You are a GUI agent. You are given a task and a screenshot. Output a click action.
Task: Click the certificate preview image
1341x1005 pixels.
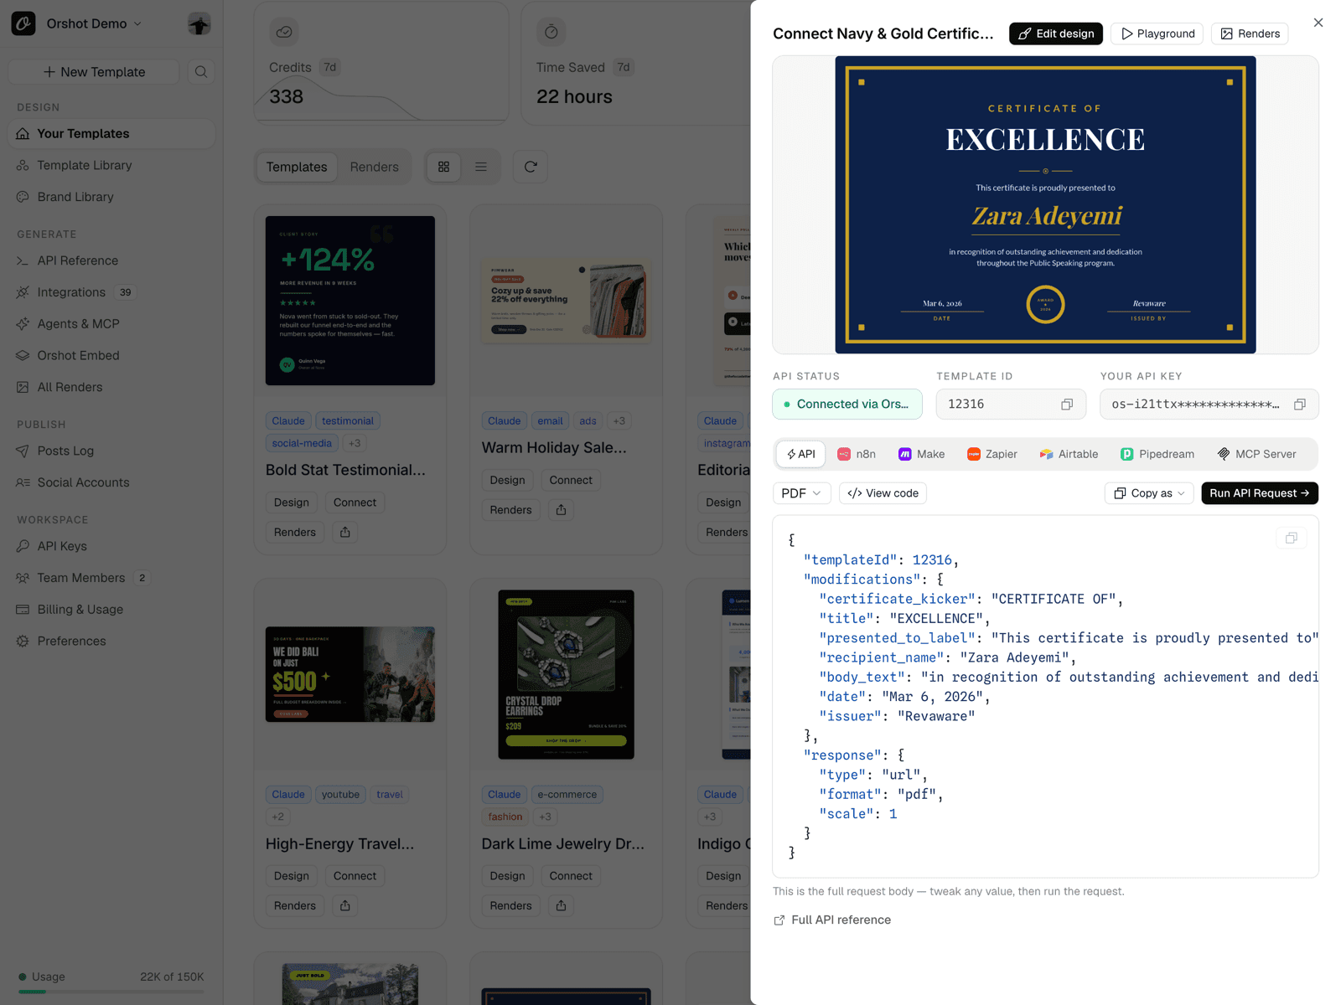tap(1045, 205)
